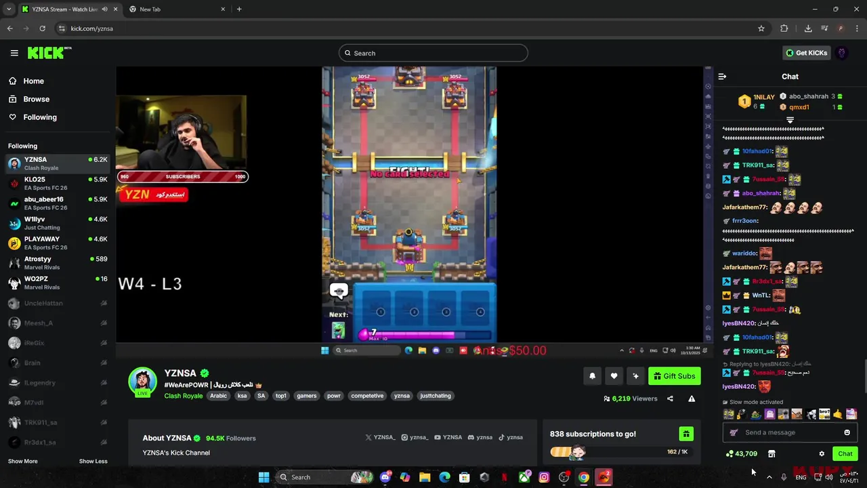Reload the kick.com page

point(42,28)
